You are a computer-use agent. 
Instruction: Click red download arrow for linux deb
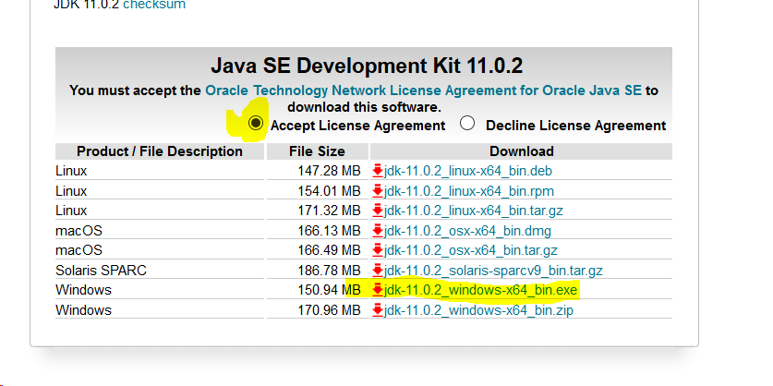point(378,171)
